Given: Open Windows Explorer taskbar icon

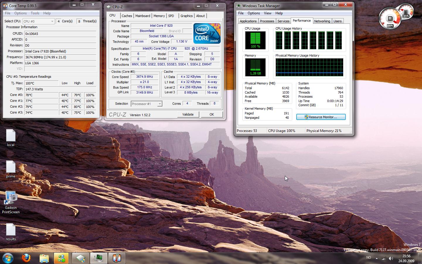Looking at the screenshot, I should [x=44, y=258].
